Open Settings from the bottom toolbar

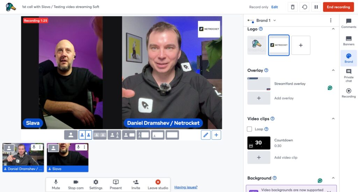coord(96,184)
